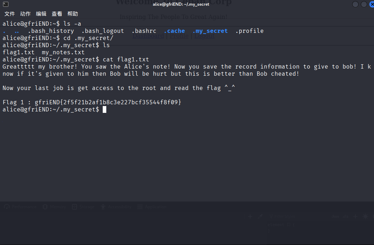Open the 文件 menu

point(10,14)
